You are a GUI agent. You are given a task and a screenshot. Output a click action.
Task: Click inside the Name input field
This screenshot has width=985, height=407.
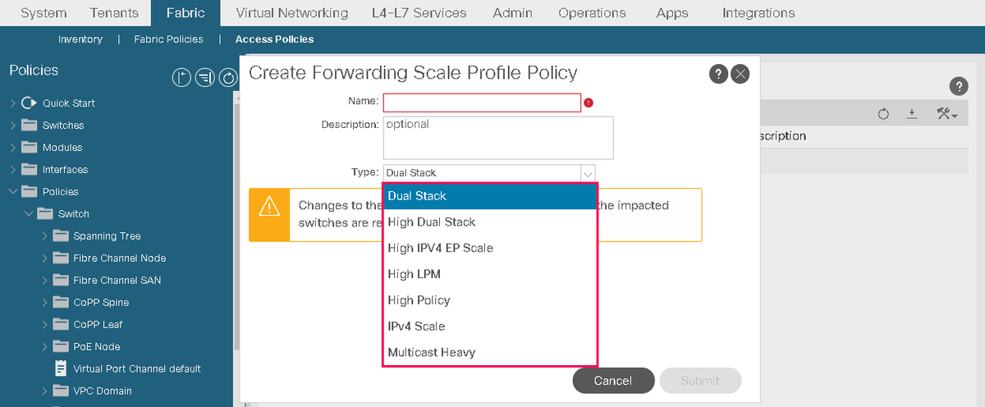click(482, 103)
